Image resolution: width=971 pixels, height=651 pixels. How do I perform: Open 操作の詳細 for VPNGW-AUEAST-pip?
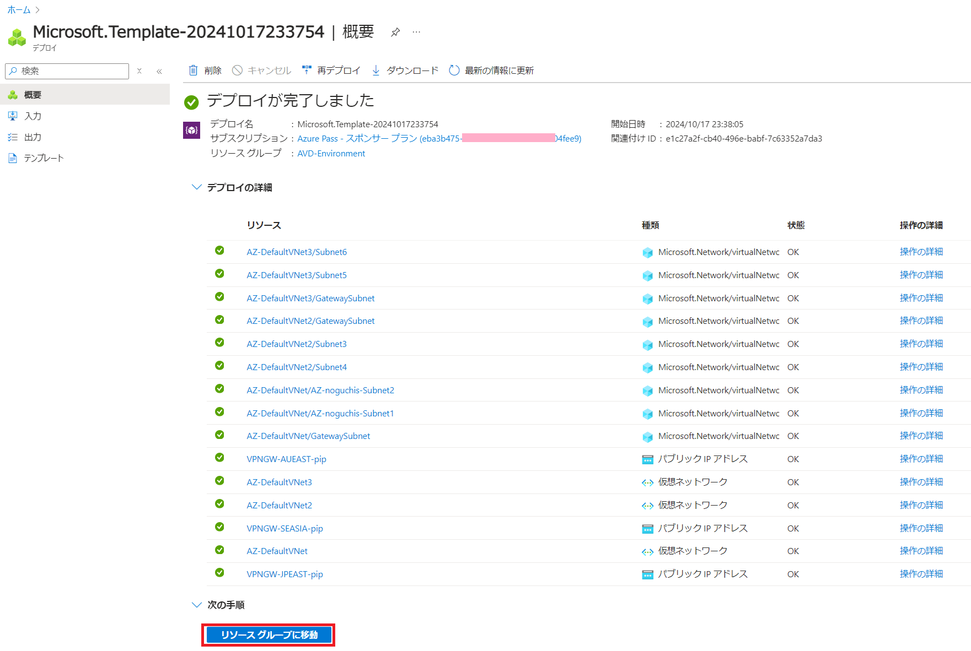point(921,459)
